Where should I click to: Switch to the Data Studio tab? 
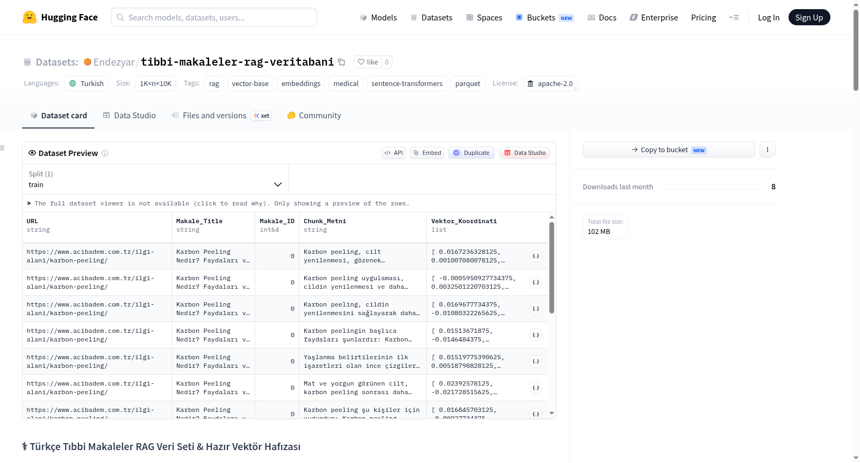[130, 116]
